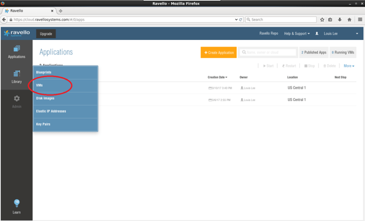Click the Library sidebar icon
The height and width of the screenshot is (221, 365).
[17, 76]
